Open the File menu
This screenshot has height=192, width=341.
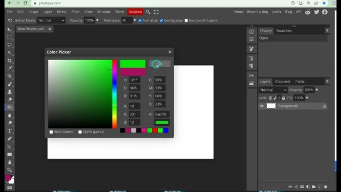pos(10,12)
